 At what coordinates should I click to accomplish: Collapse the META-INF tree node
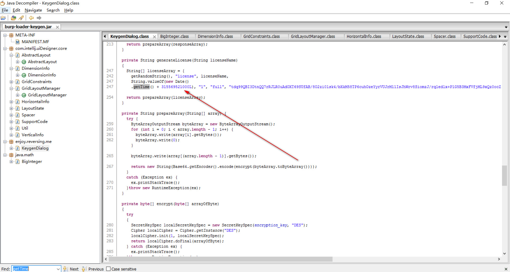[5, 35]
